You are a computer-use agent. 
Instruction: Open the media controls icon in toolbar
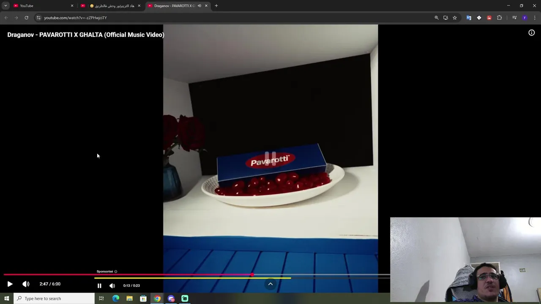tap(514, 18)
